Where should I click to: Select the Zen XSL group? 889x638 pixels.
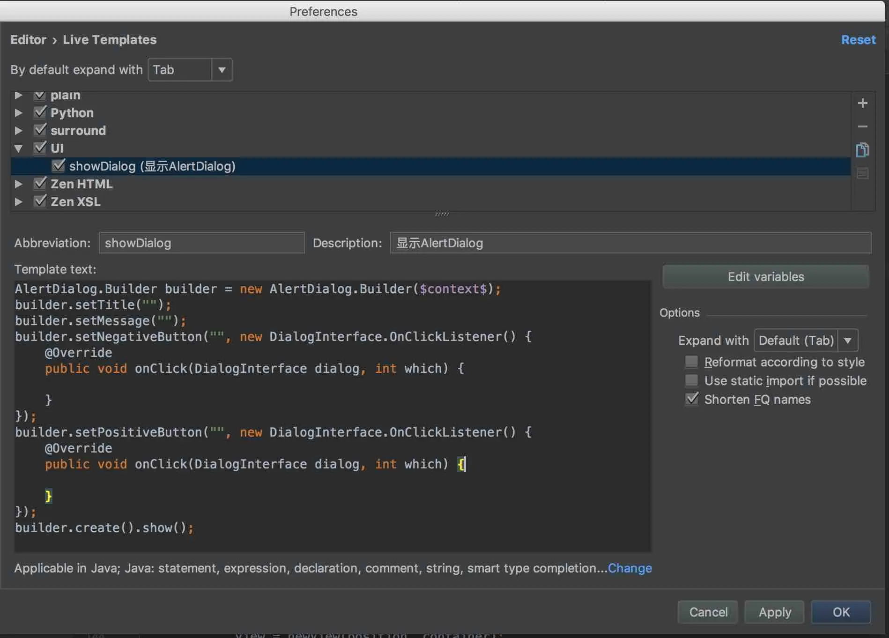coord(75,202)
